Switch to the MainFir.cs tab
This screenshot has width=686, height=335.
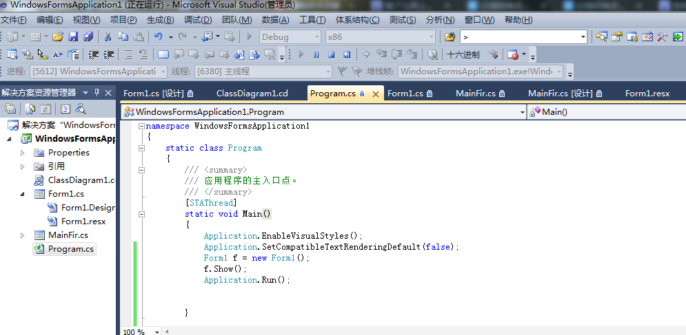[x=481, y=94]
